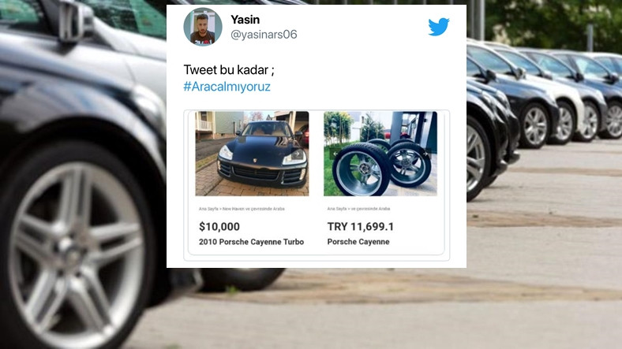Click ve çevresinde Araba breadcrumb under tires

370,209
